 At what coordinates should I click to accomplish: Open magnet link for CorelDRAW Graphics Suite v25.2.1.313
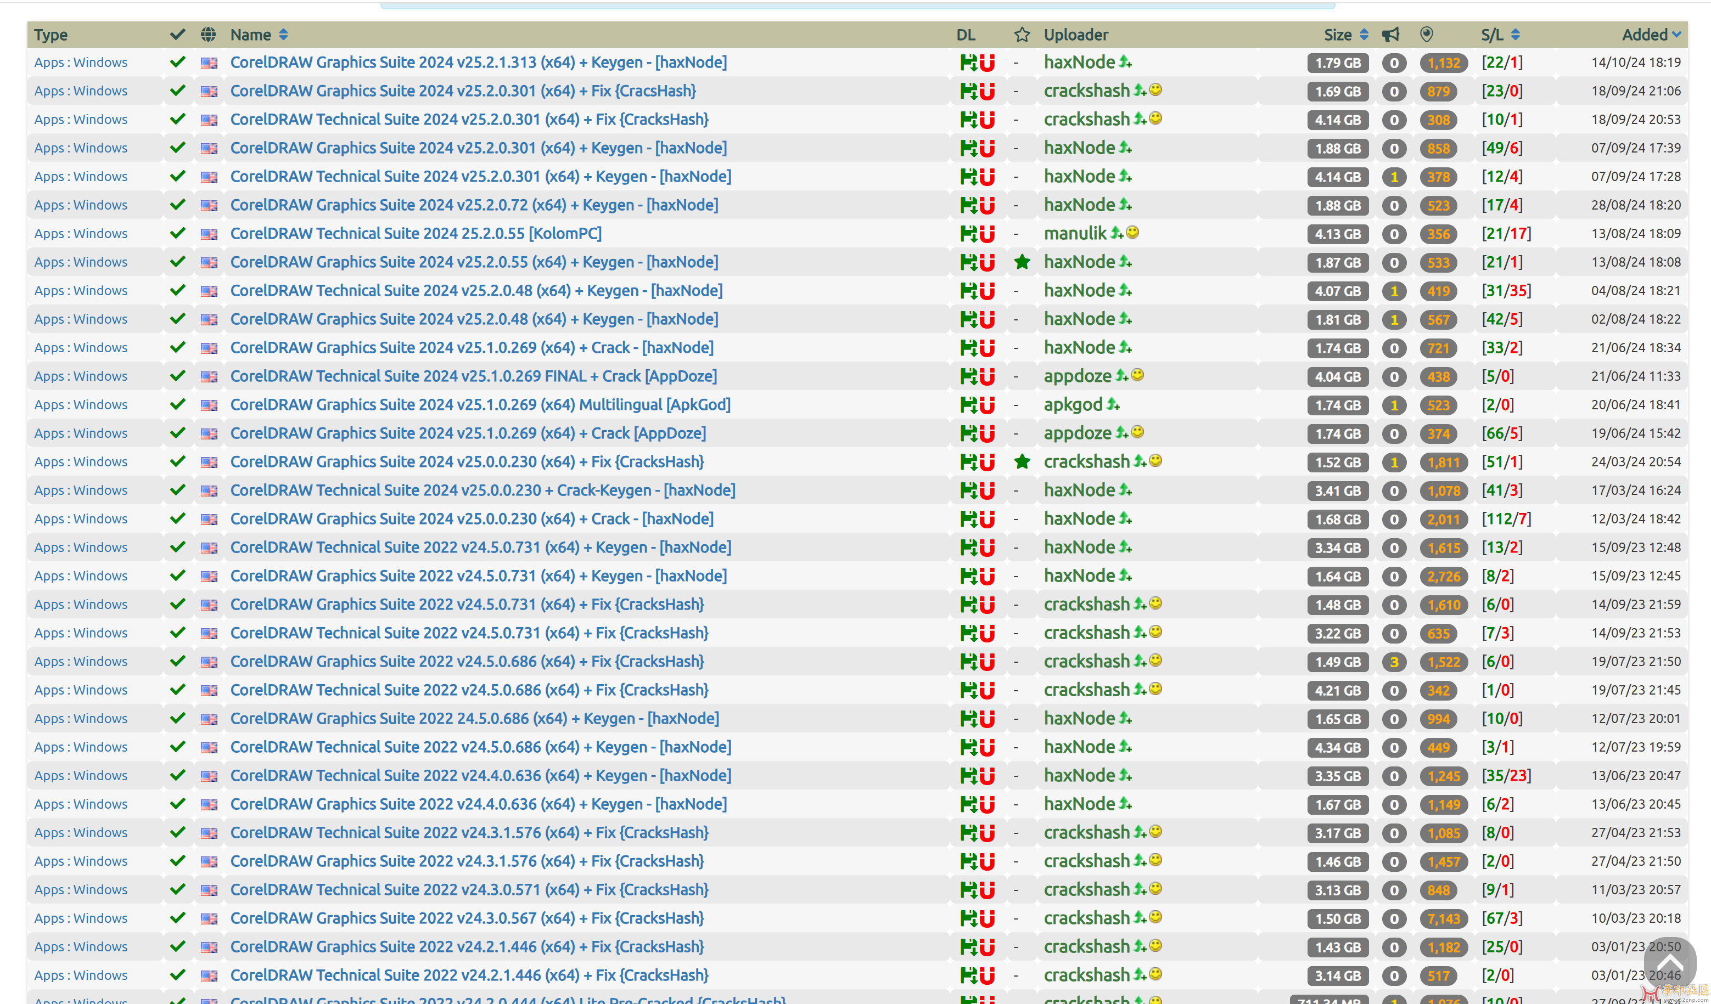[x=987, y=63]
